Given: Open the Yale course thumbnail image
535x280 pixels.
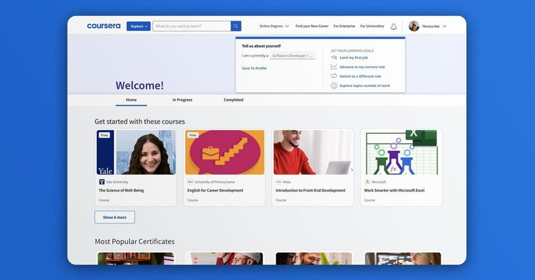Looking at the screenshot, I should tap(136, 152).
